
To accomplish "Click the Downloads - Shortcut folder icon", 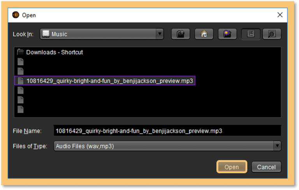I will coord(20,52).
